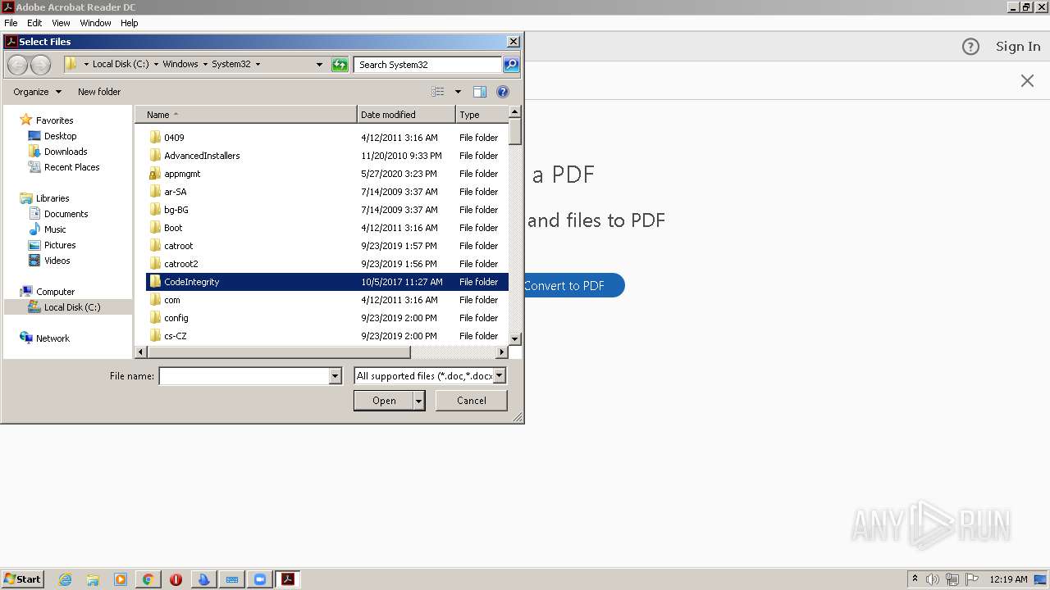Click the New folder button
Image resolution: width=1050 pixels, height=590 pixels.
[x=99, y=92]
